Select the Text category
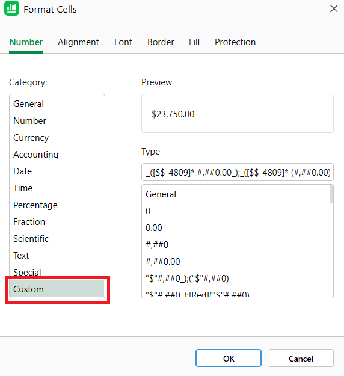This screenshot has height=376, width=344. pos(57,256)
